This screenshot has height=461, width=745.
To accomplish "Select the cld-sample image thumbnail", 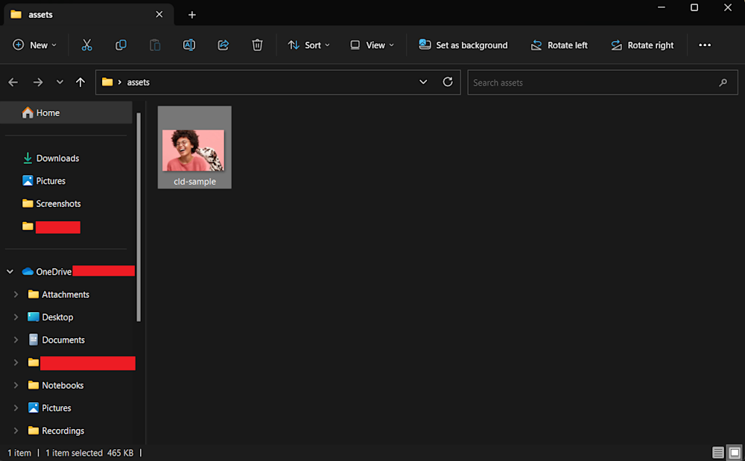I will [194, 149].
